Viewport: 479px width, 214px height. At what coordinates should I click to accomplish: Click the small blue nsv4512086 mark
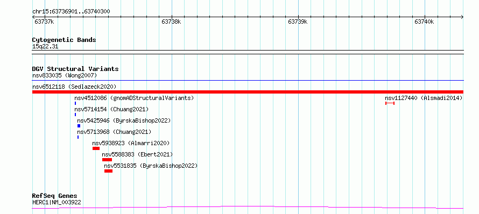(x=75, y=103)
